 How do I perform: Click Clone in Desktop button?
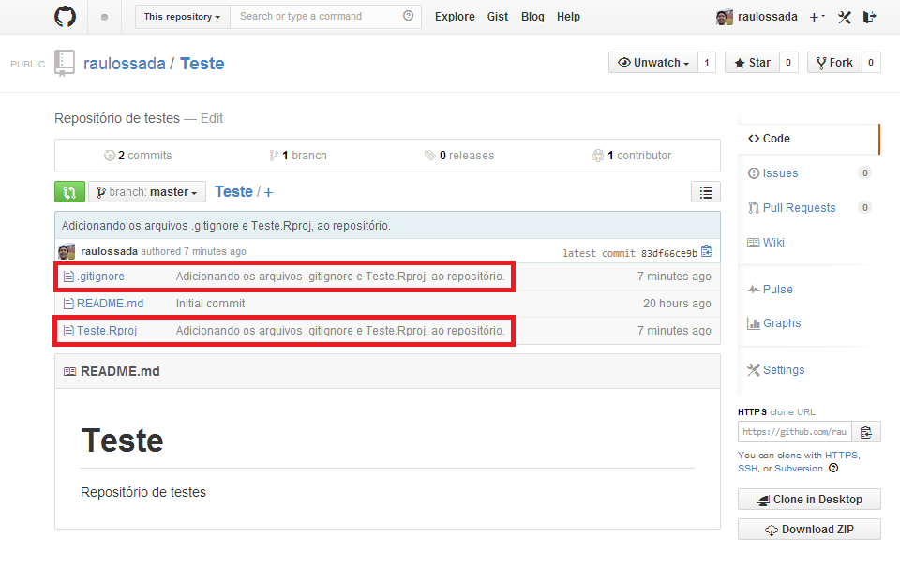[809, 500]
